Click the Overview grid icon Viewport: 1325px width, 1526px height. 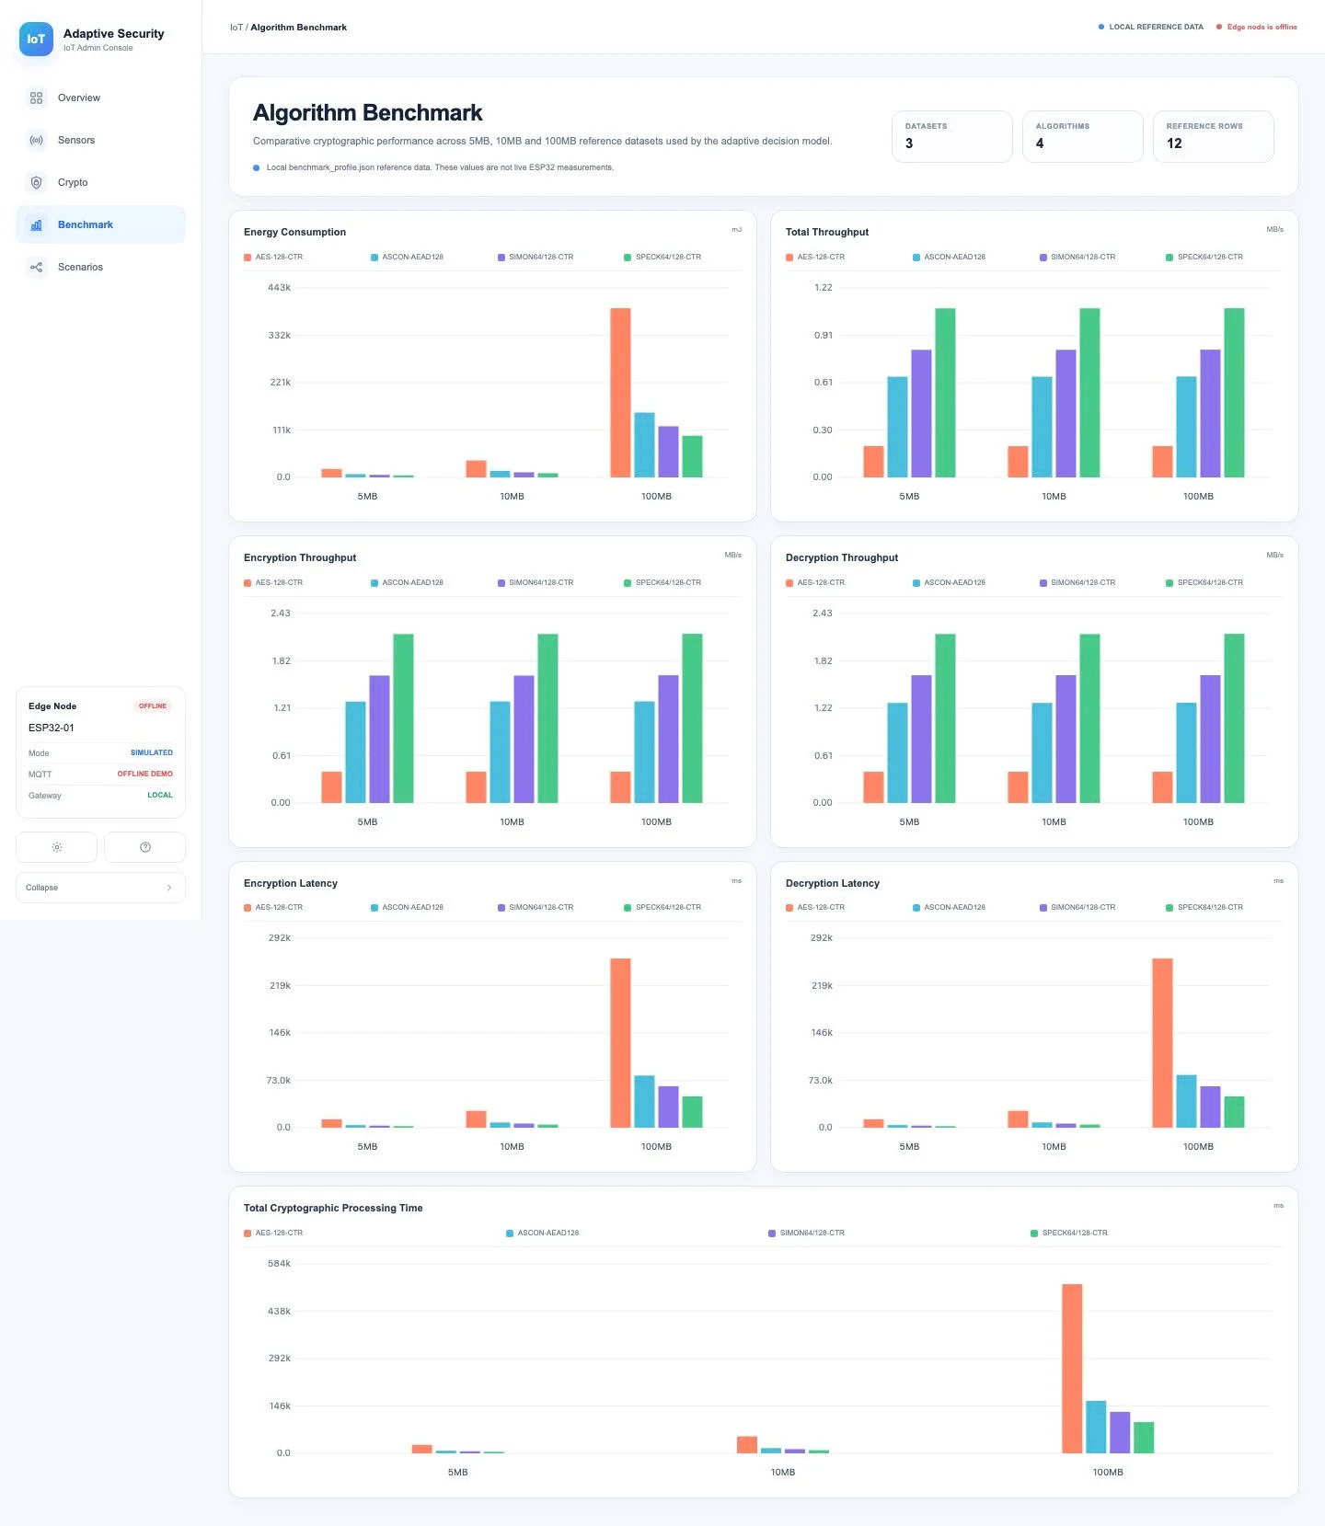[36, 98]
